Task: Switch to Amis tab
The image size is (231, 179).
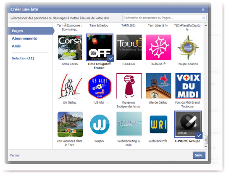Action: 16,46
